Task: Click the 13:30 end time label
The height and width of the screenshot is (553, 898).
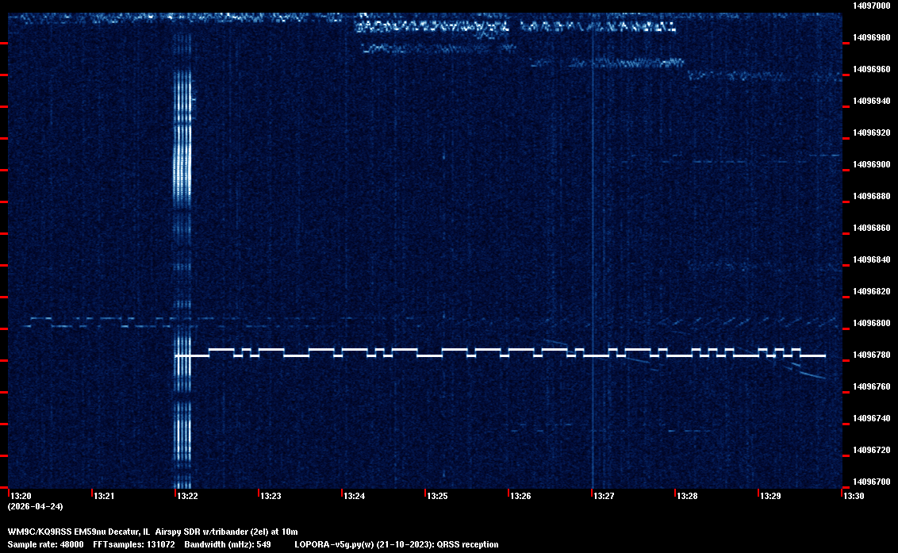Action: tap(854, 497)
